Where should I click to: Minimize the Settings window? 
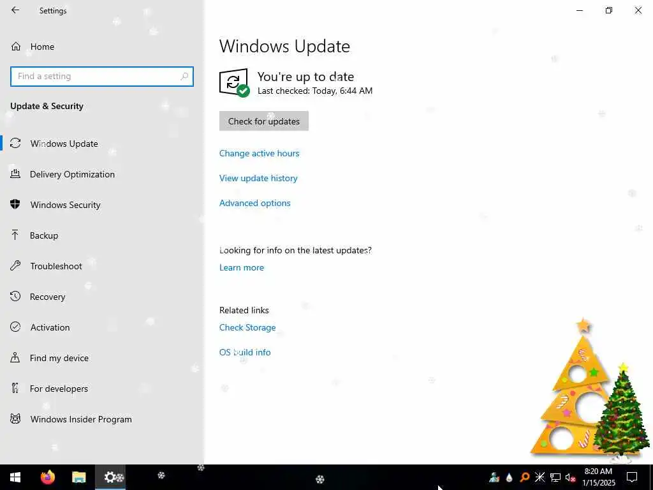tap(580, 10)
